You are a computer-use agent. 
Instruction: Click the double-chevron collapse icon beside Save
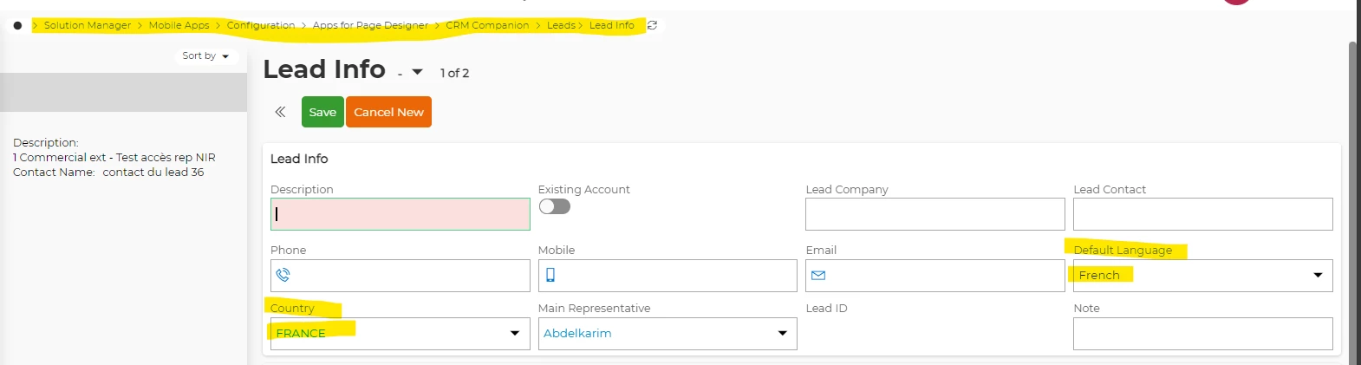[x=280, y=112]
